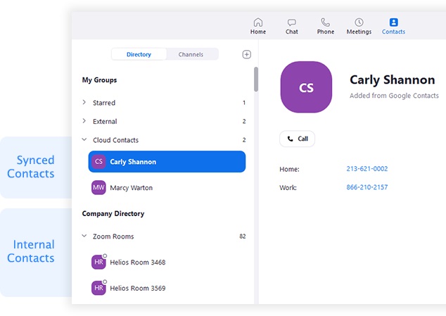Expand the Starred group

point(84,103)
